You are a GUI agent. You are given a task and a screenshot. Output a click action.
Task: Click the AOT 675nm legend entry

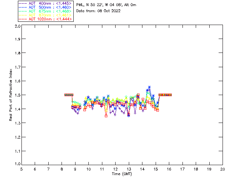pos(45,11)
